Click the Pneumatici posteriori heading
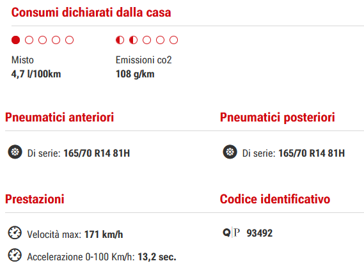This screenshot has width=364, height=275. point(278,117)
